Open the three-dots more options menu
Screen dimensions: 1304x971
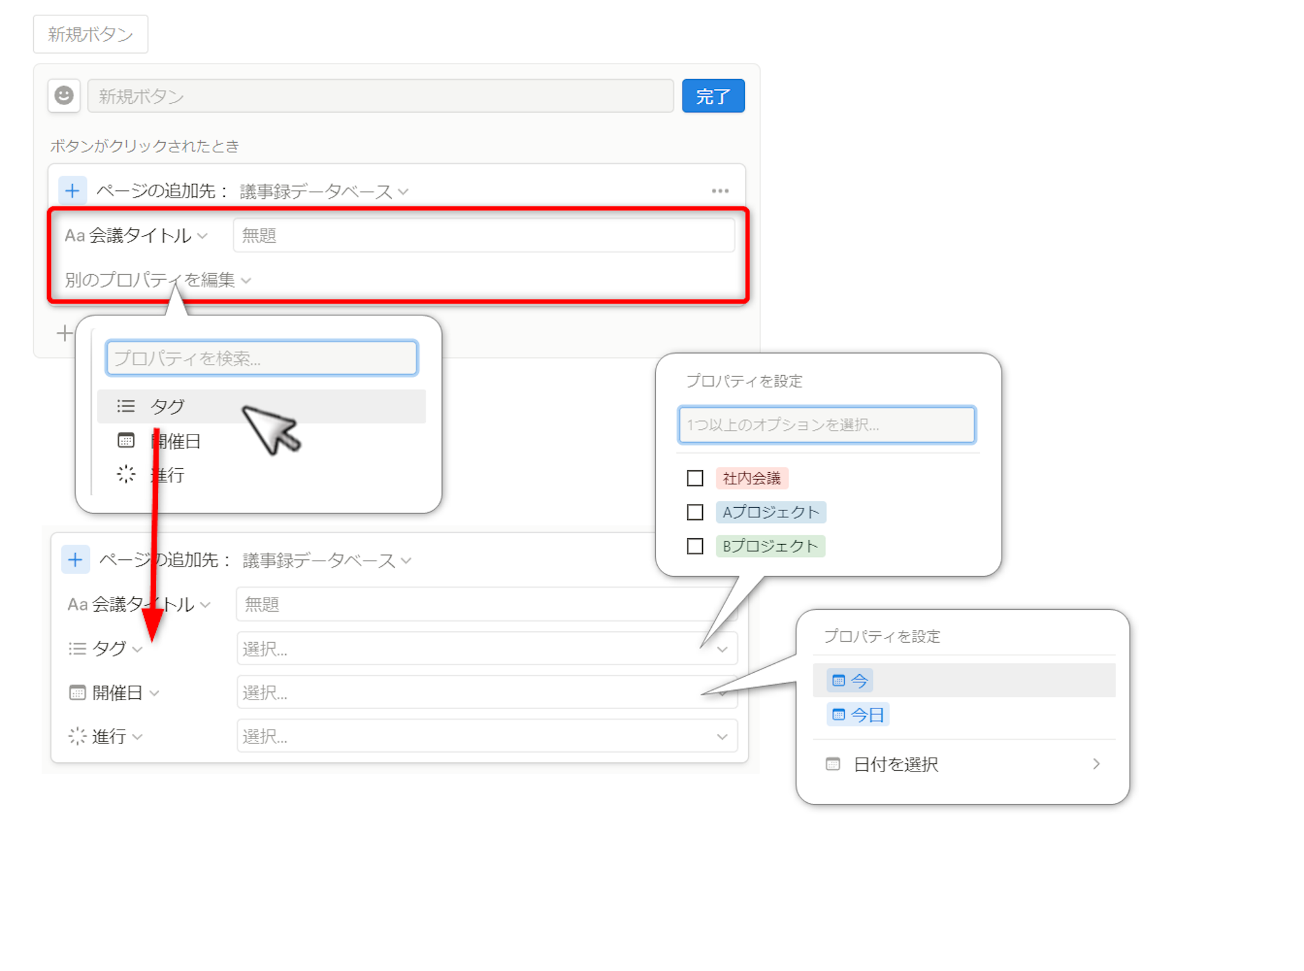719,191
